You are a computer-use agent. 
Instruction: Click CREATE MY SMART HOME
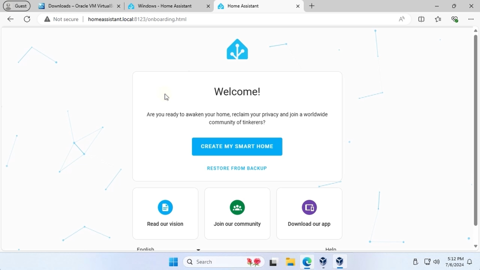(x=237, y=146)
